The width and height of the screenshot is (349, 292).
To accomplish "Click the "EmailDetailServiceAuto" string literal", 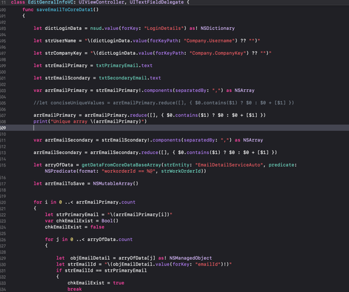I will coord(229,165).
